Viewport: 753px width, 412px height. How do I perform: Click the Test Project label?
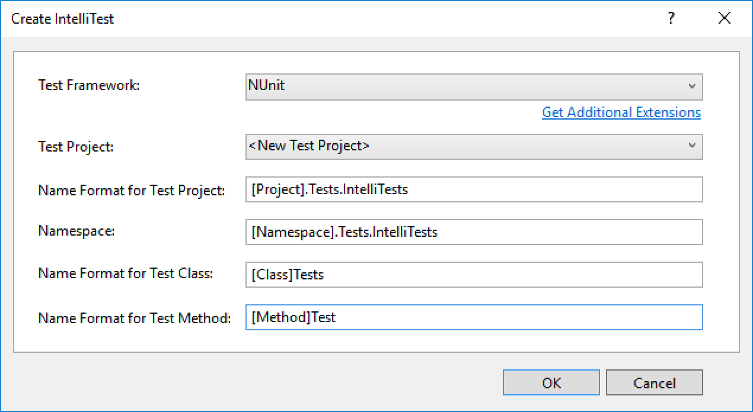(76, 147)
